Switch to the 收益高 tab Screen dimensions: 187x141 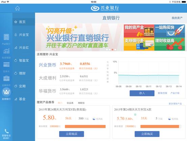(x=70, y=103)
